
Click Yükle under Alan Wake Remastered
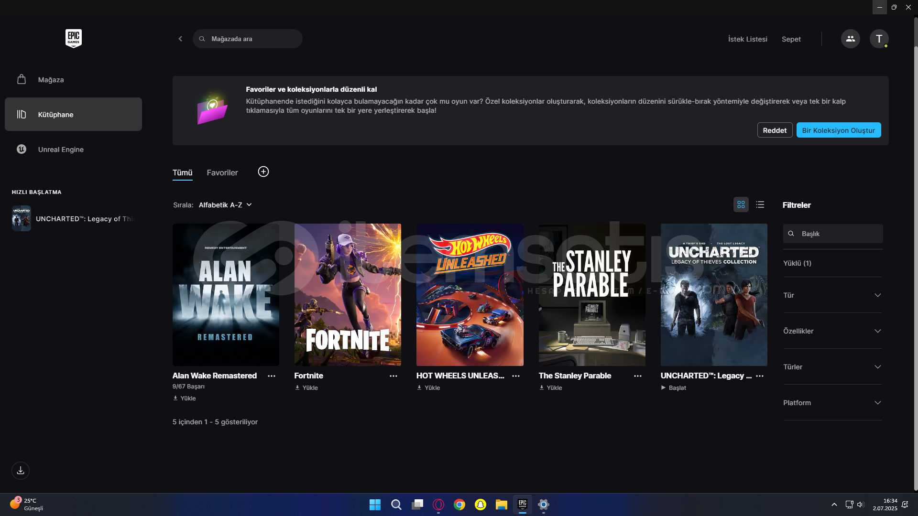click(185, 398)
